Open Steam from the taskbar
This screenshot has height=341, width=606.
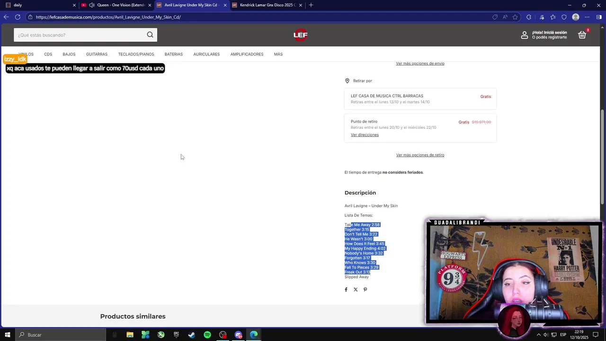coord(192,335)
